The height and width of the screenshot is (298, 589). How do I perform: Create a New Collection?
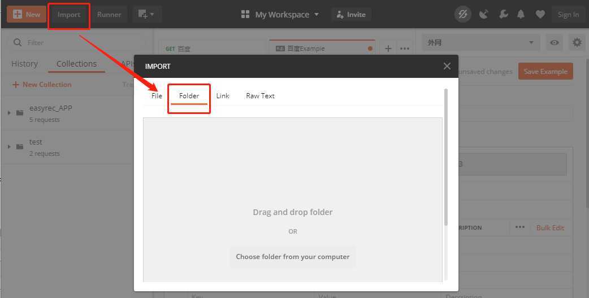point(42,85)
